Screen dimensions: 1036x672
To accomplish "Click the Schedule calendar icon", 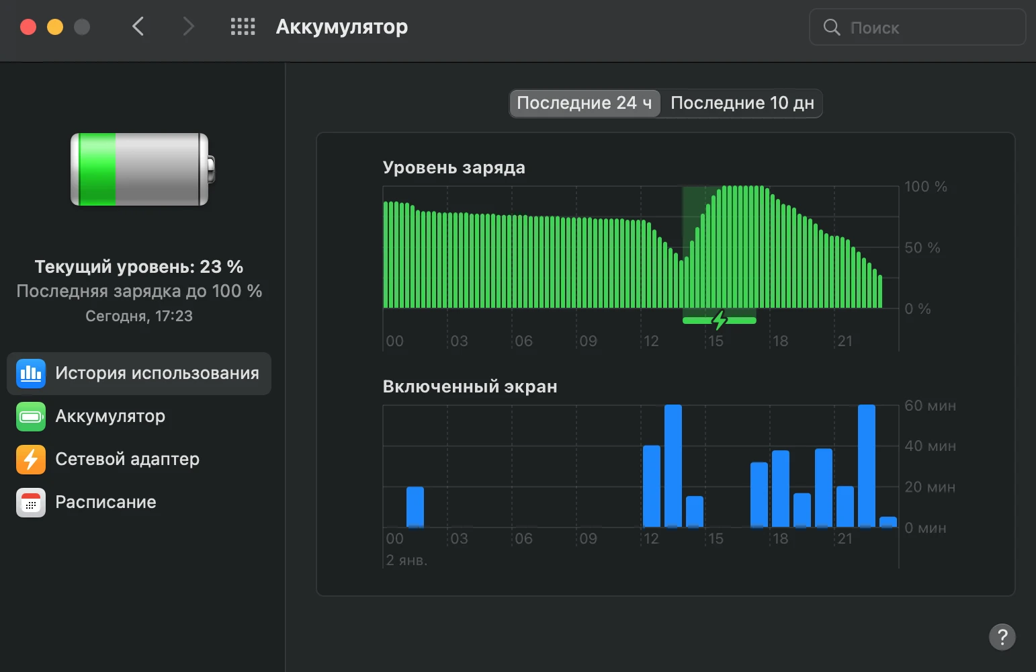I will click(31, 503).
